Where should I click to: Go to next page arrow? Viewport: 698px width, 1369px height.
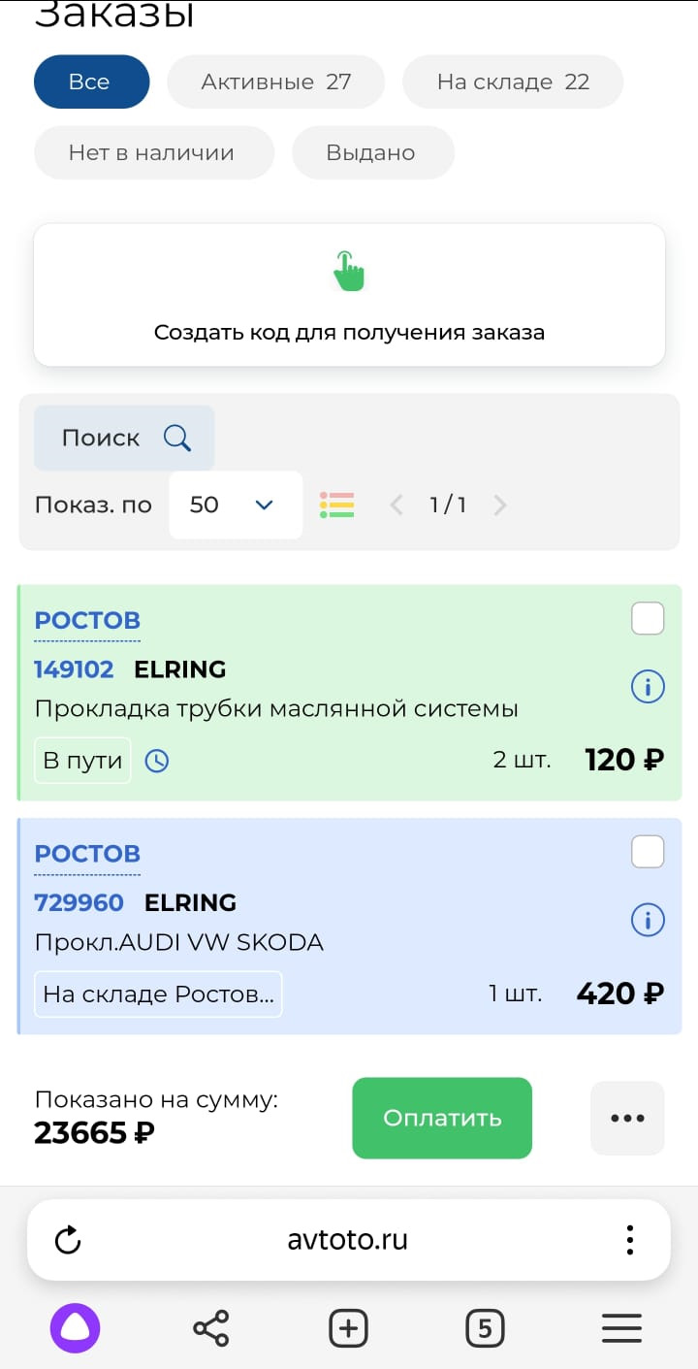coord(500,505)
